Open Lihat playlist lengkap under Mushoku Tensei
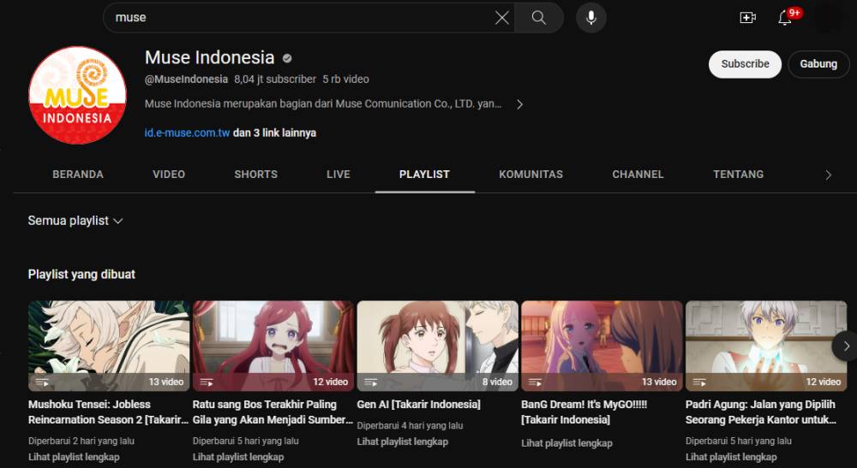 tap(74, 457)
